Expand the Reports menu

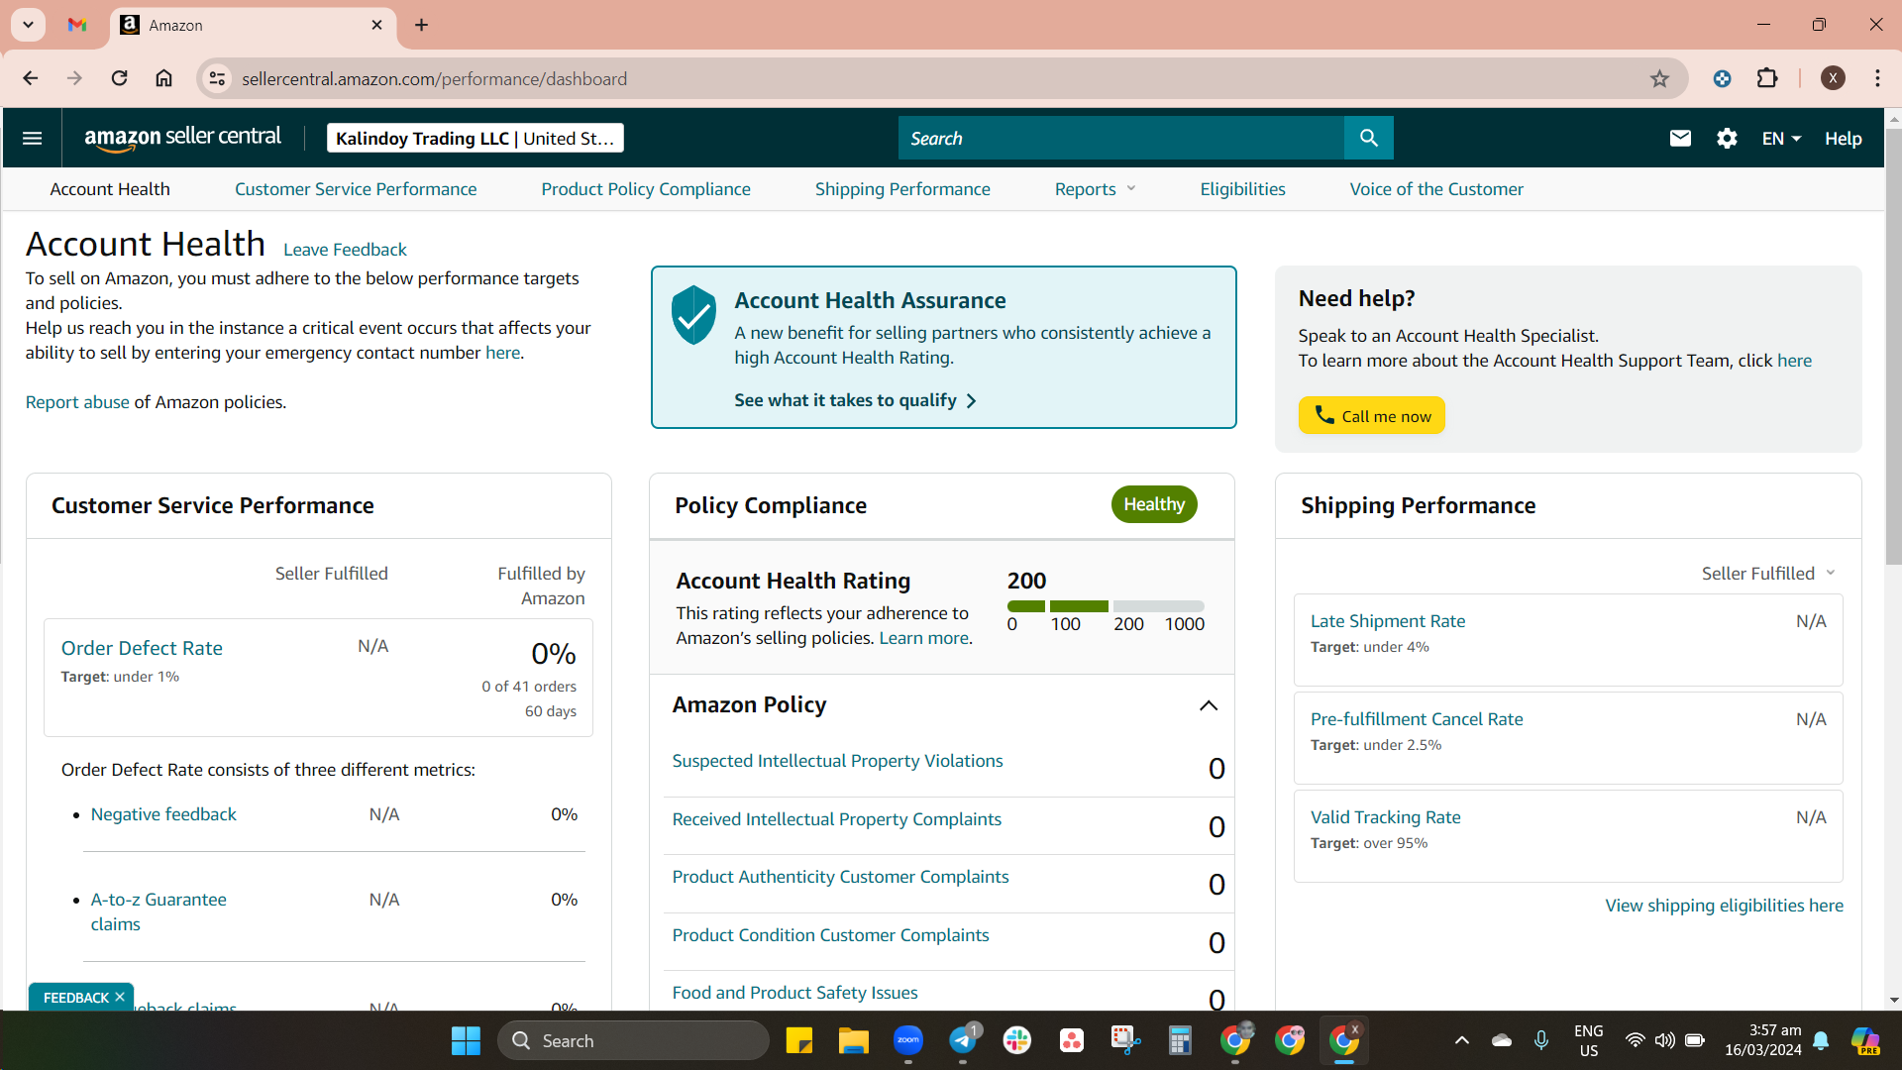click(1095, 189)
